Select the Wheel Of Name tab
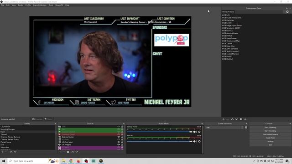 228,12
